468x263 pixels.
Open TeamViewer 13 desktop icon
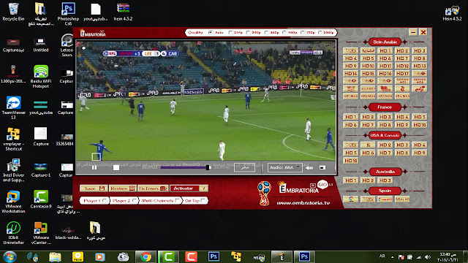point(13,107)
